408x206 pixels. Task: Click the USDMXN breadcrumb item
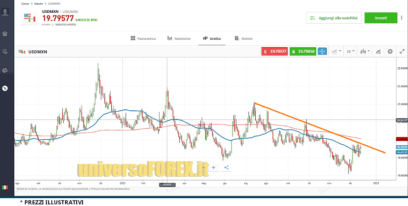54,4
